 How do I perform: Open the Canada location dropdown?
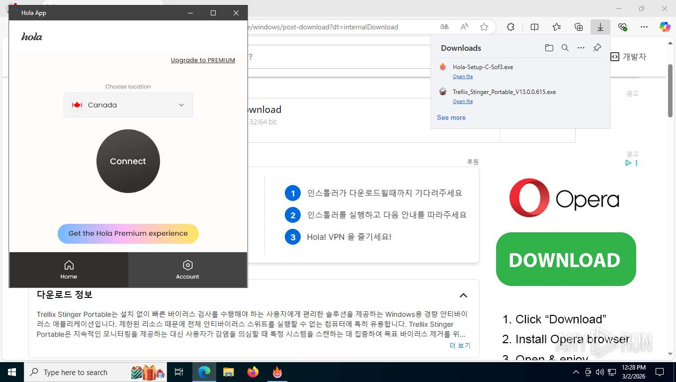[128, 105]
